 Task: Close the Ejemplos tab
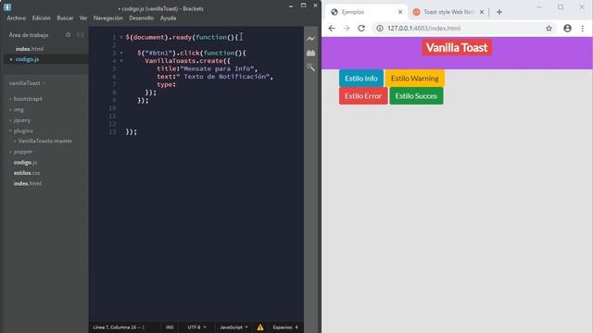coord(400,12)
